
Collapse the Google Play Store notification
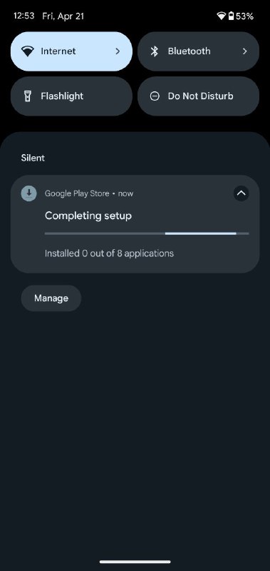pos(241,193)
